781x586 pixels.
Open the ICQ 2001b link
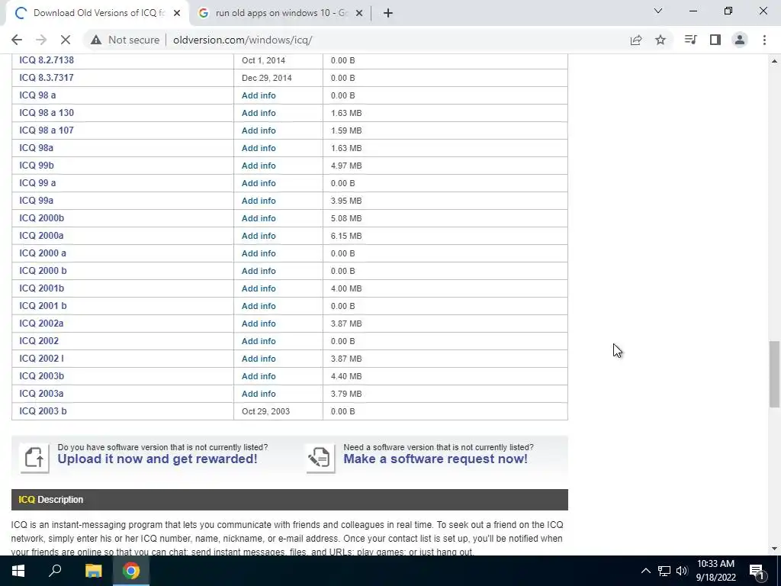pos(41,288)
